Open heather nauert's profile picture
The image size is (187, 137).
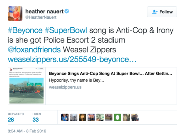click(15, 13)
